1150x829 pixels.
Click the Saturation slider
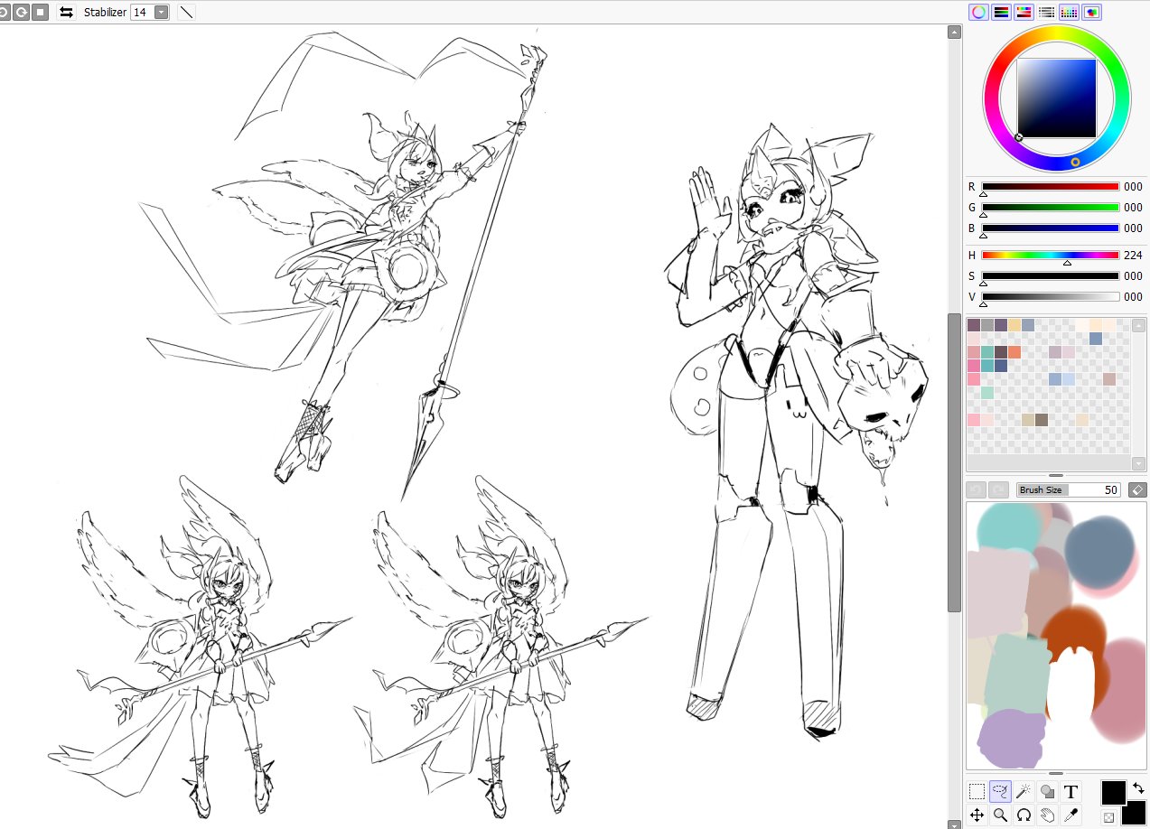point(1051,276)
